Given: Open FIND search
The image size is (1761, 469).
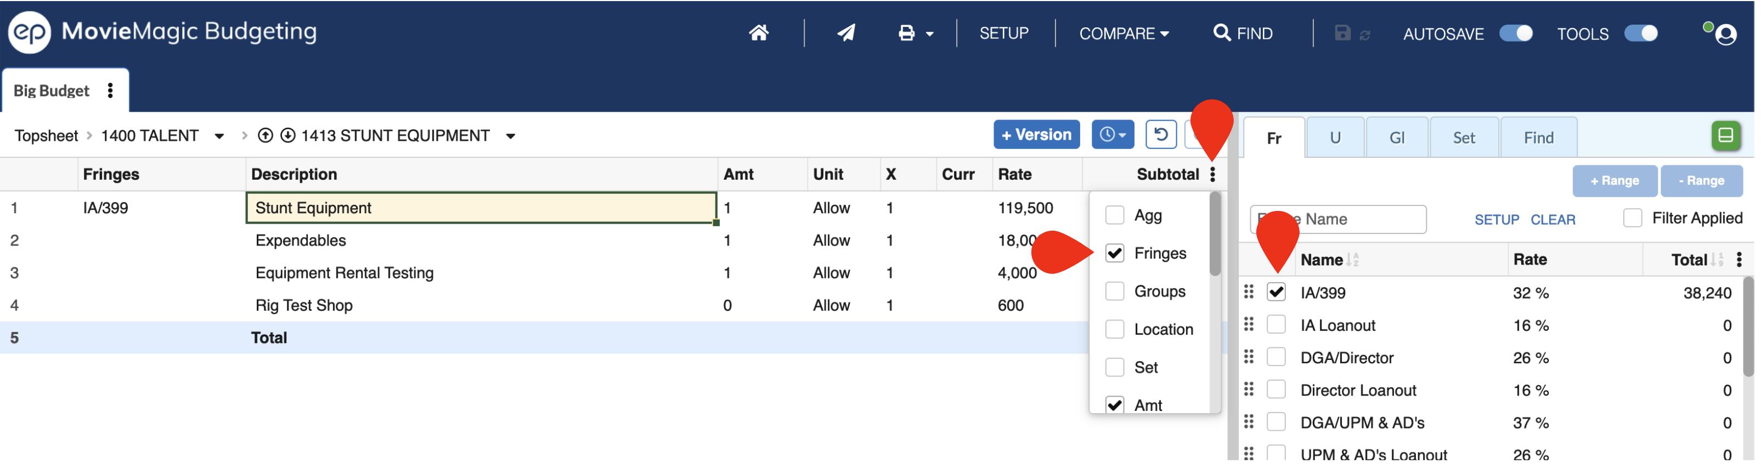Looking at the screenshot, I should (x=1243, y=33).
